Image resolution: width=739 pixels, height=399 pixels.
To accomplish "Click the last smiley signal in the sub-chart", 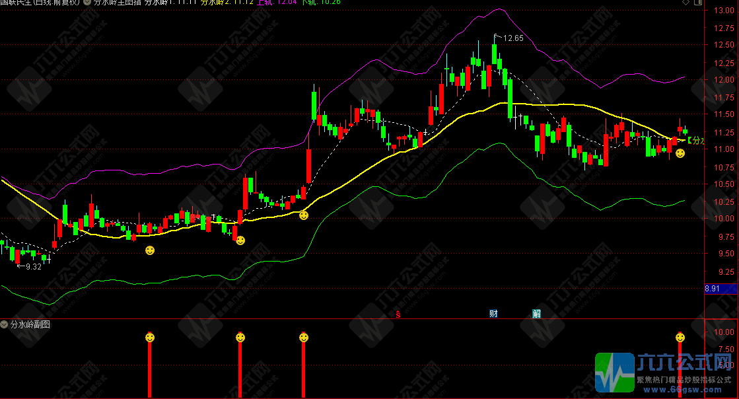I will [x=680, y=338].
